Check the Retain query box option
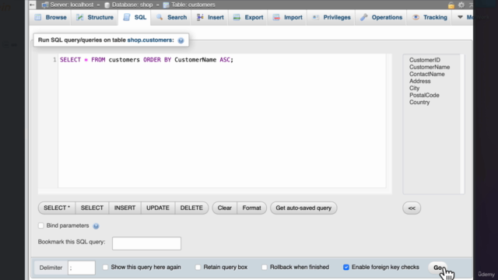 (x=198, y=268)
